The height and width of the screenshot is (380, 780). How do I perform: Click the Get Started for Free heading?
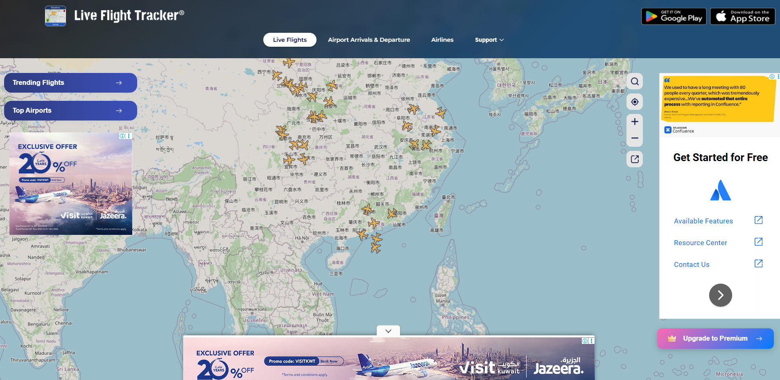click(720, 157)
